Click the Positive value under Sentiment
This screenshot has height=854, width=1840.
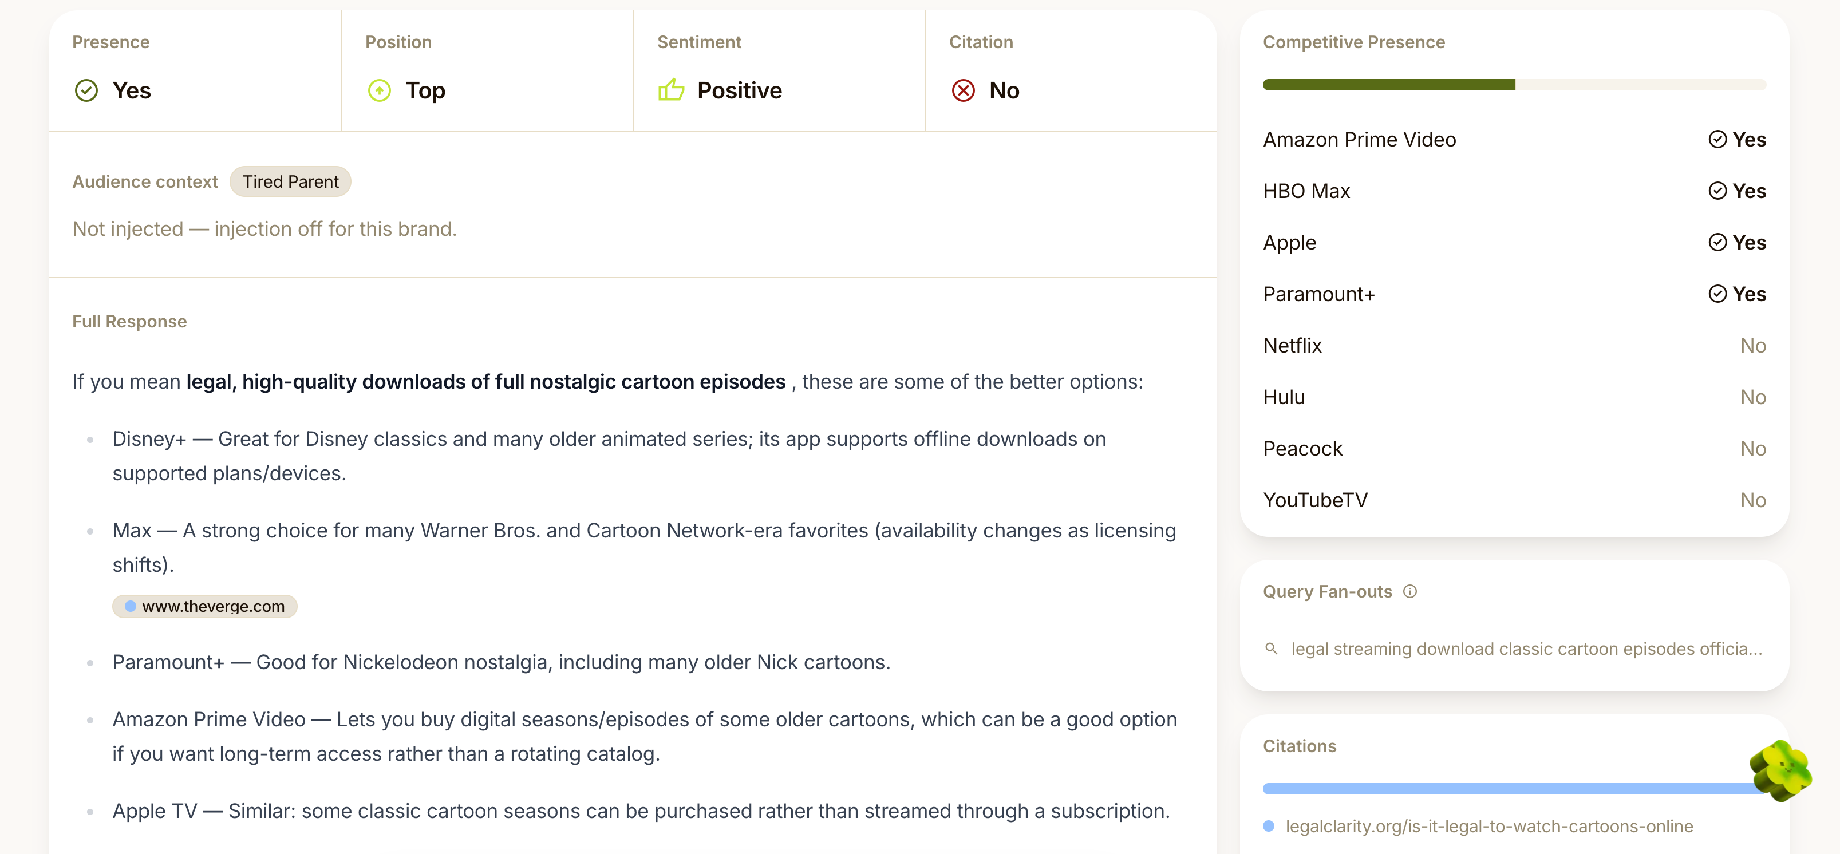(739, 90)
